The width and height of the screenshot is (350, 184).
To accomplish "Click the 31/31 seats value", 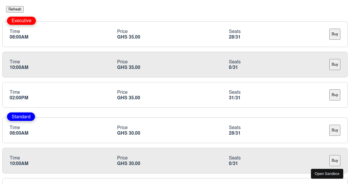I will (x=235, y=98).
